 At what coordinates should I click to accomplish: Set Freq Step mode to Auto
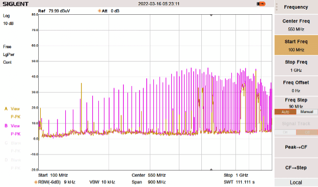[285, 112]
